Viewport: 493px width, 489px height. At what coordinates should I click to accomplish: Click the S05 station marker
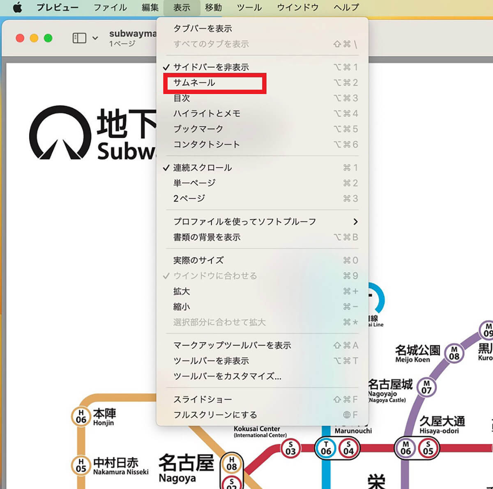click(x=428, y=448)
